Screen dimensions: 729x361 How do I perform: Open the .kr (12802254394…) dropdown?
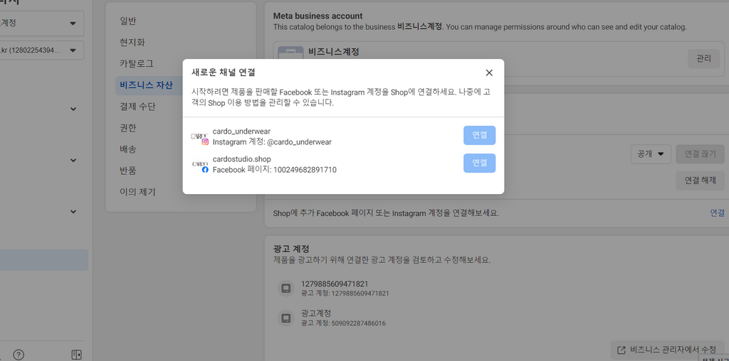pyautogui.click(x=42, y=50)
